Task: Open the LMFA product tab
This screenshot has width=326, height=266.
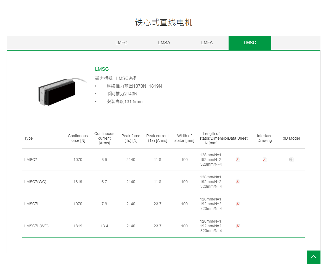Action: point(207,43)
